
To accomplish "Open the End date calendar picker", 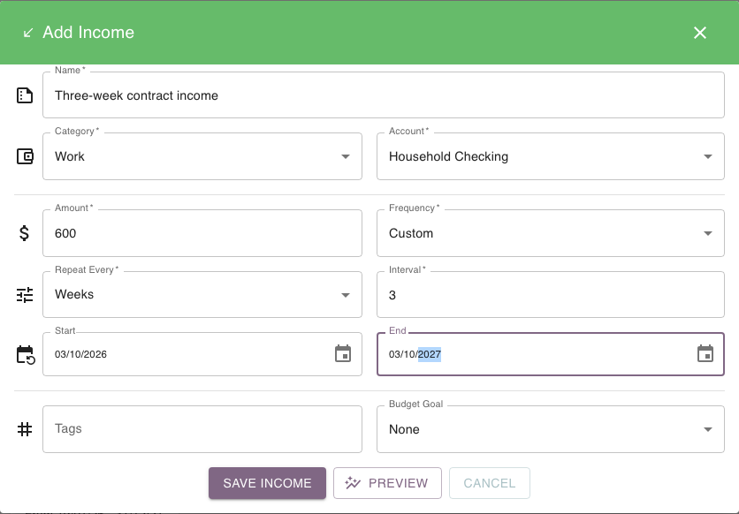I will (x=705, y=353).
